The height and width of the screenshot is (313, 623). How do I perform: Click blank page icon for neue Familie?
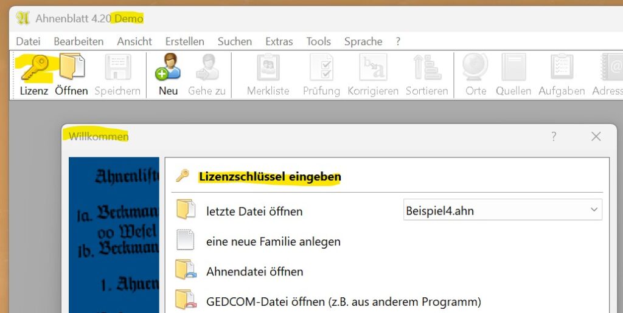[x=185, y=239]
